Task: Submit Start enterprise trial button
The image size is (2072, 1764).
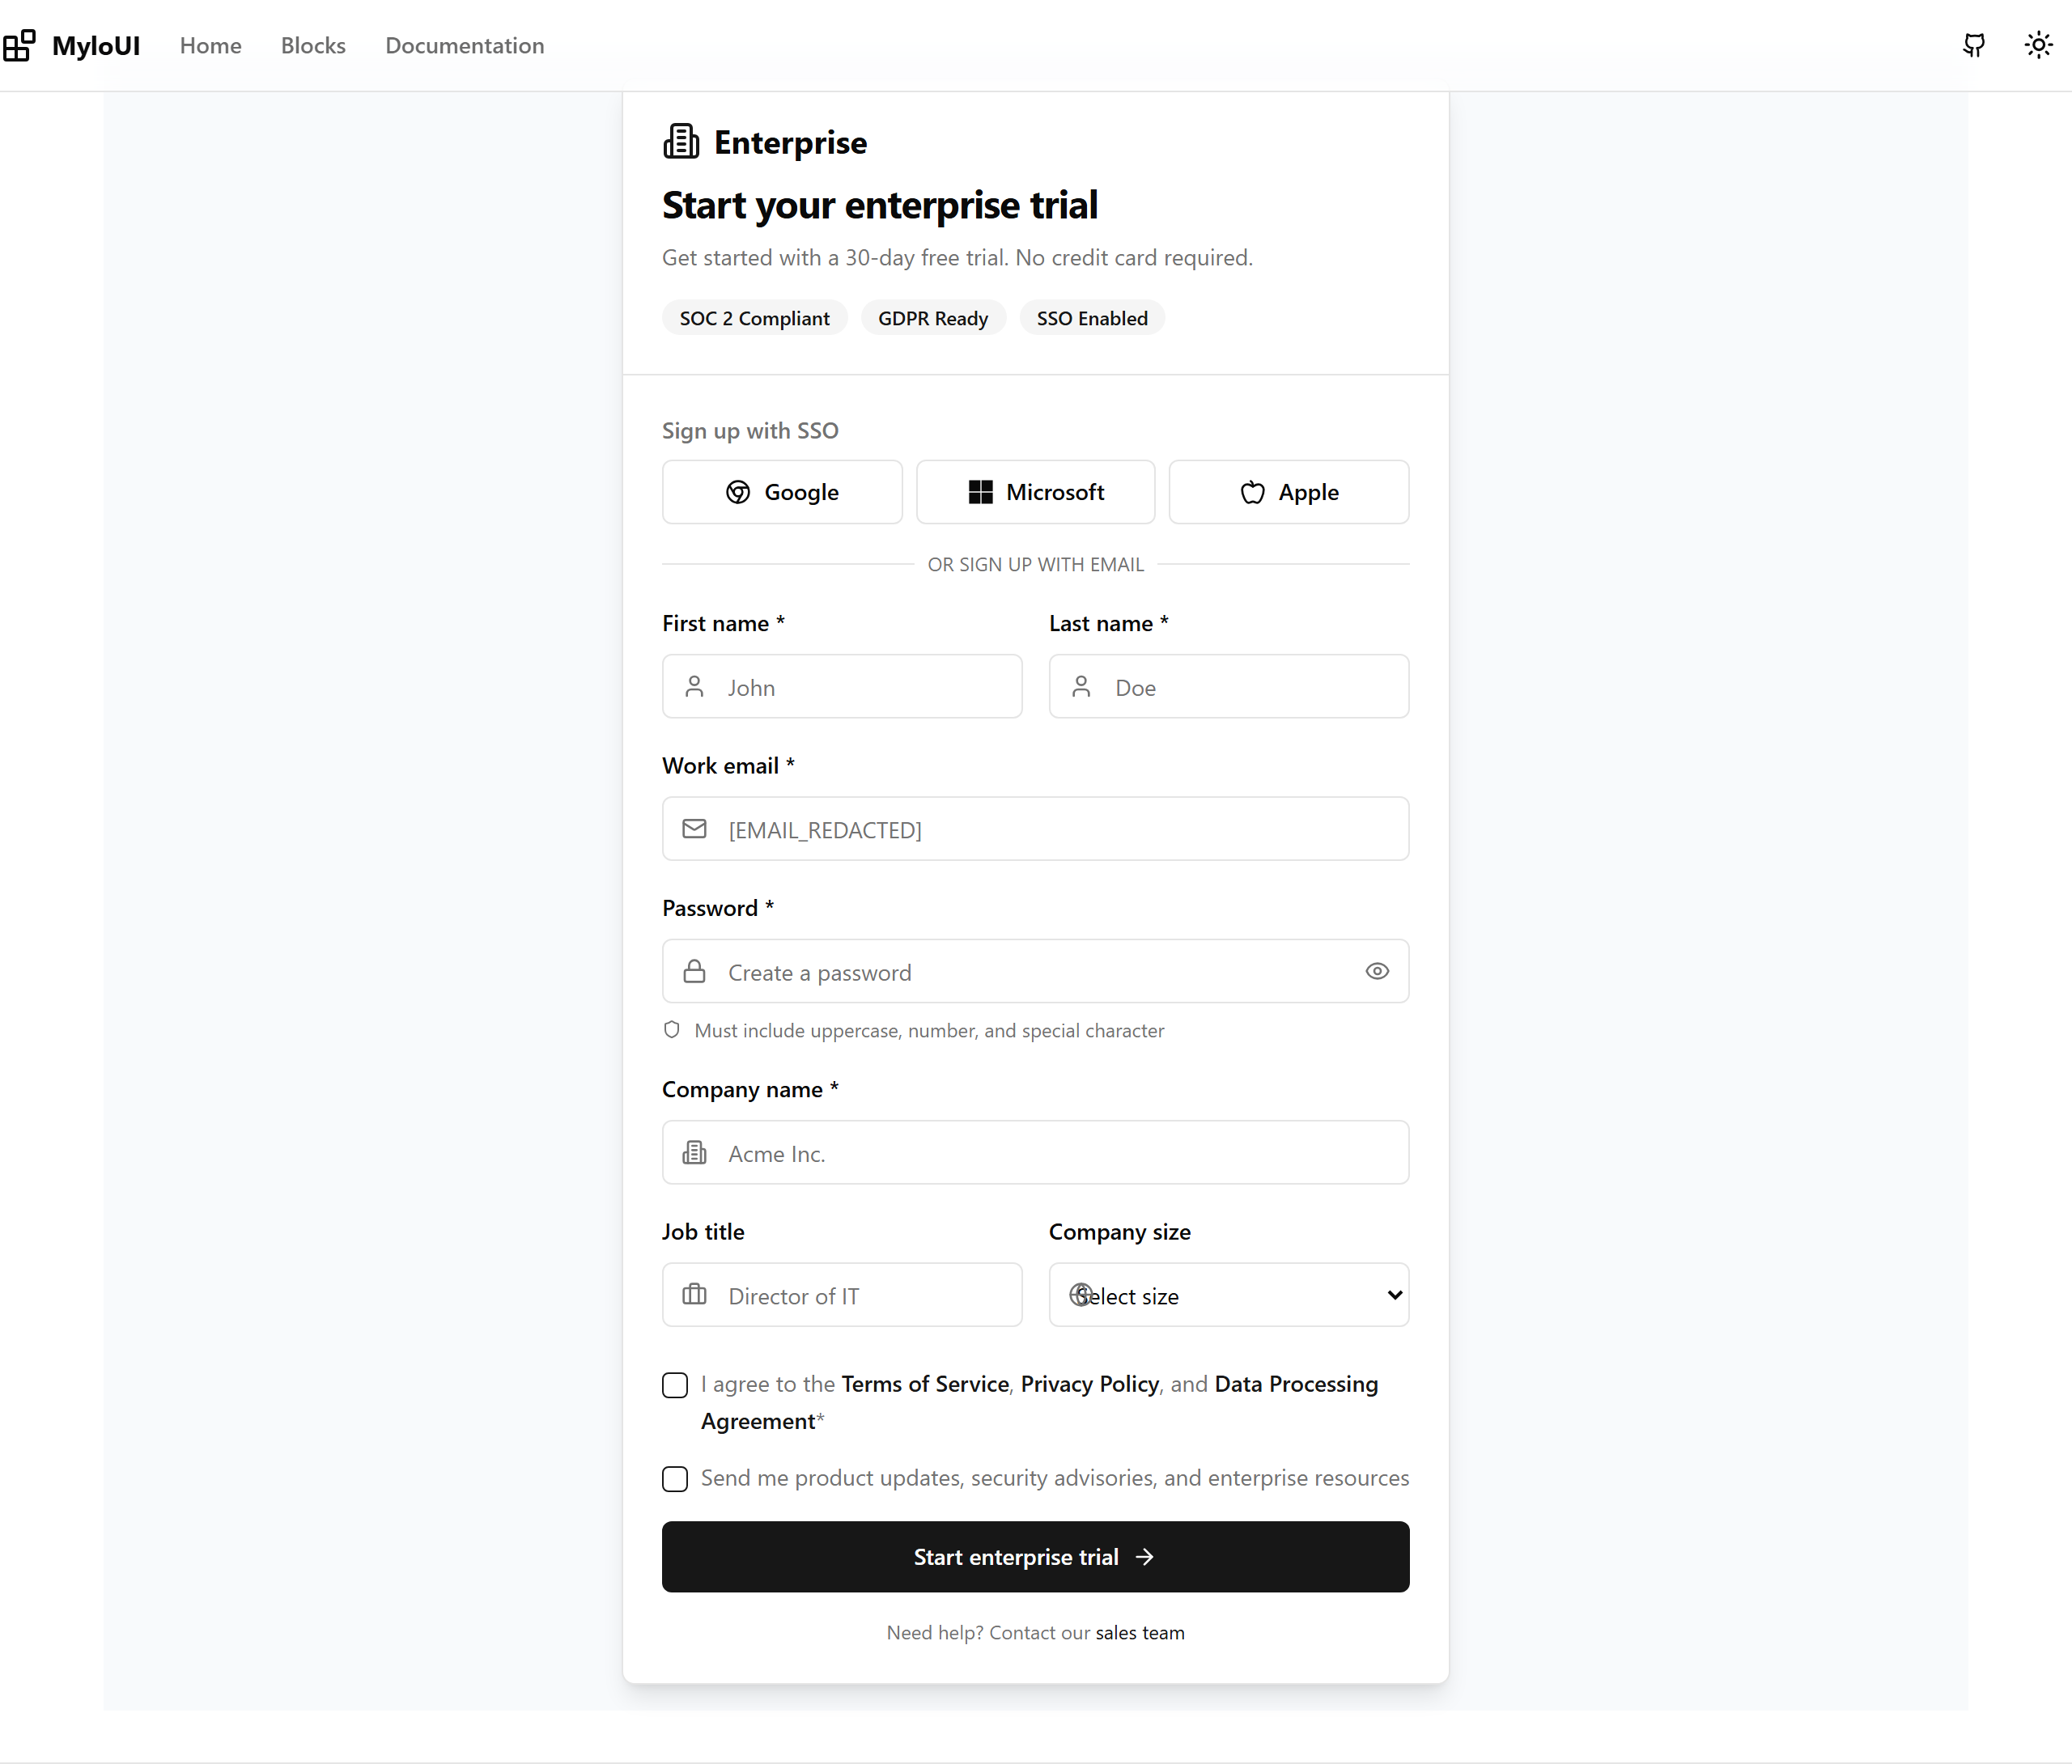Action: click(1036, 1557)
